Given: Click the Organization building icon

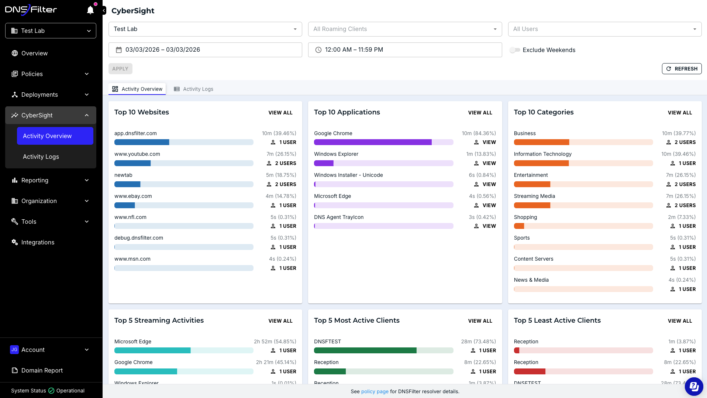Looking at the screenshot, I should coord(15,201).
